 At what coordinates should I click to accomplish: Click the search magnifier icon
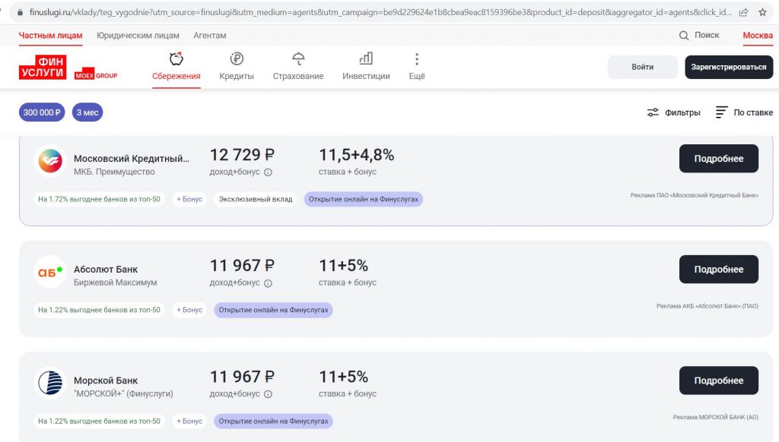click(684, 35)
